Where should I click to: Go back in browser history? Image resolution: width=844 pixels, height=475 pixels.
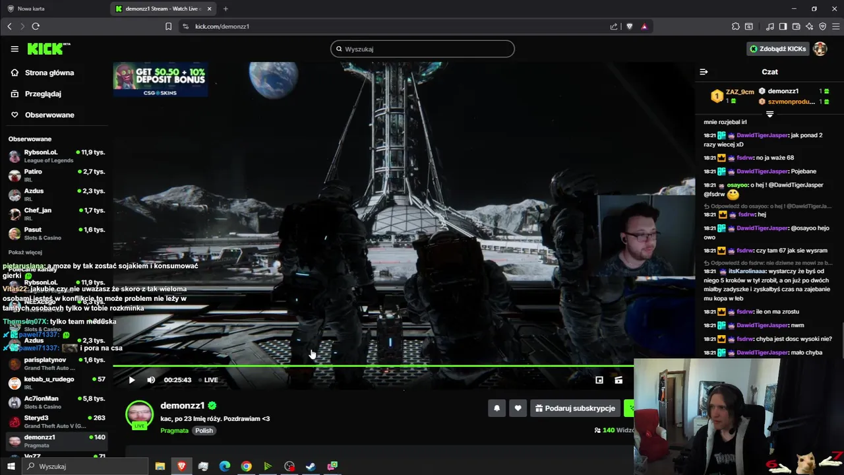coord(9,26)
